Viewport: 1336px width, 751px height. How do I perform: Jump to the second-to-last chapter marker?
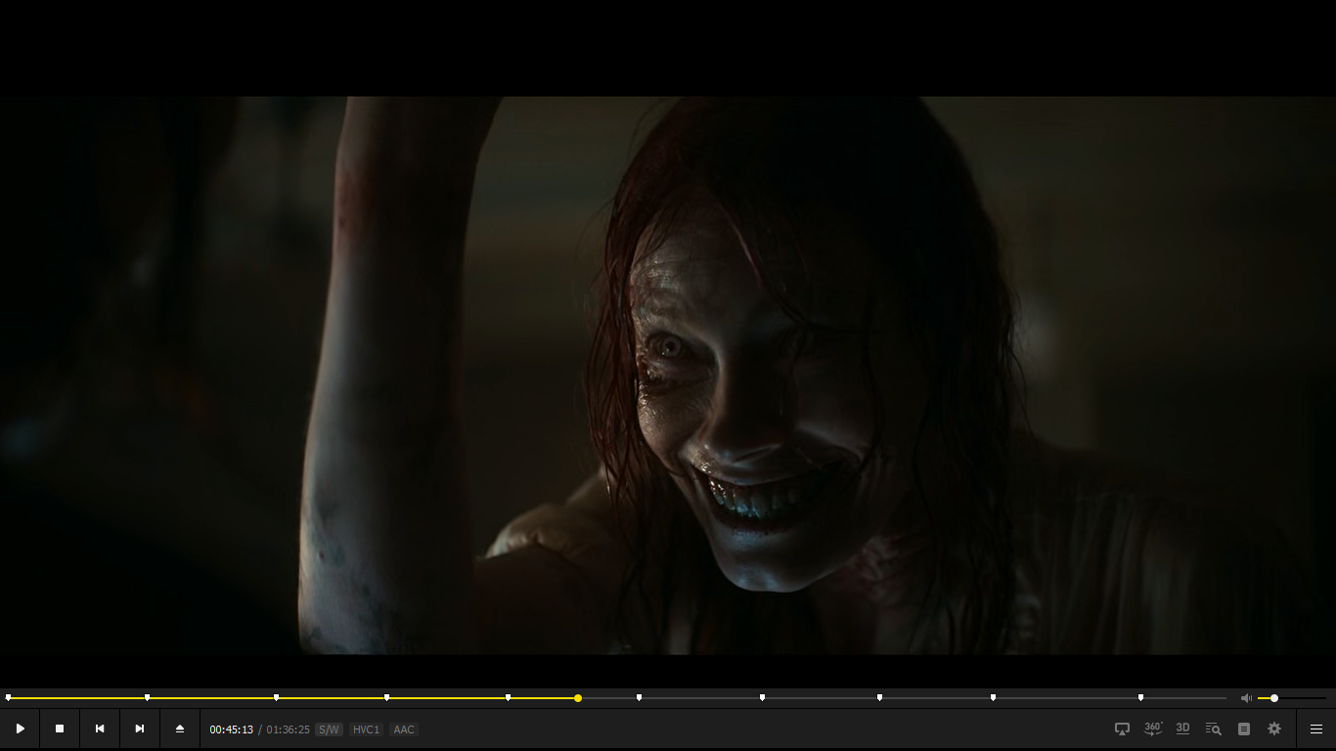click(x=994, y=697)
